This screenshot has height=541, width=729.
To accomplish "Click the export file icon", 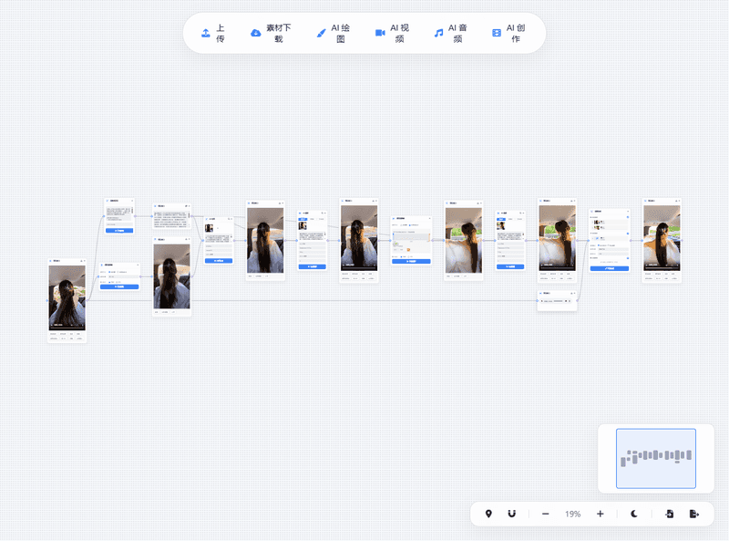I will [x=693, y=514].
